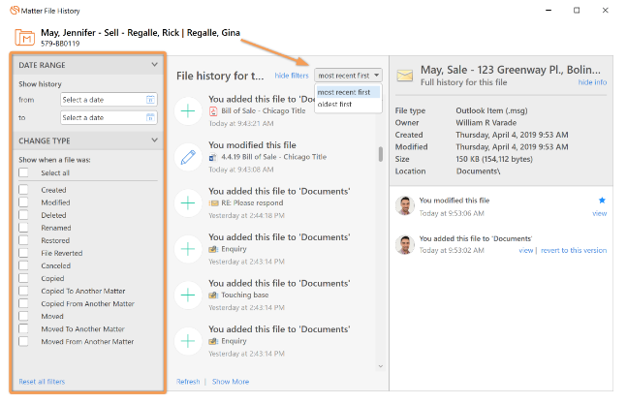Check the 'Copied To Another Matter' filter
Viewport: 627px width, 404px height.
tap(23, 291)
